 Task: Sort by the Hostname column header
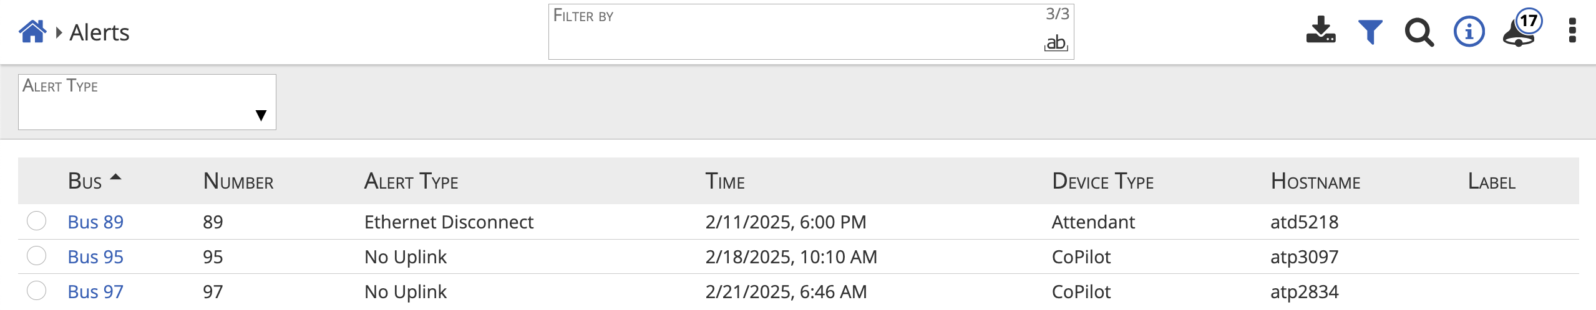click(x=1315, y=182)
